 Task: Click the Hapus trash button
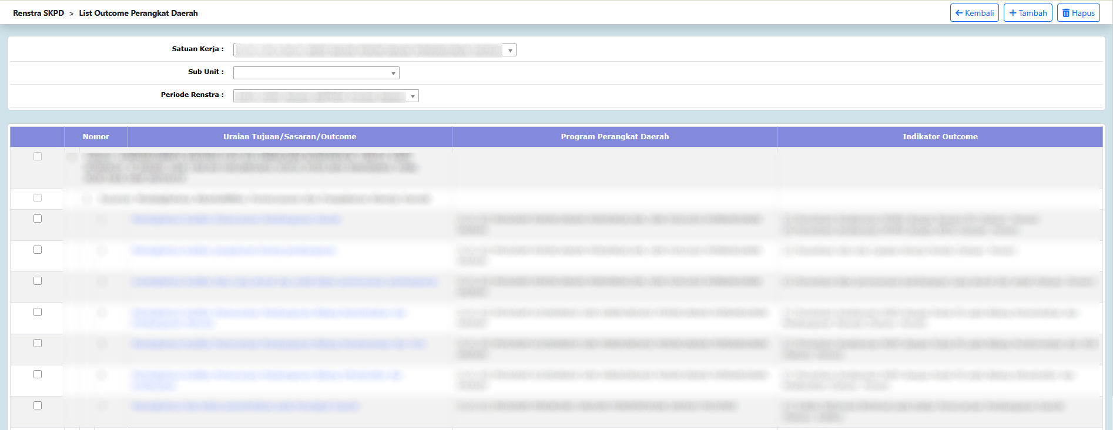[x=1078, y=13]
